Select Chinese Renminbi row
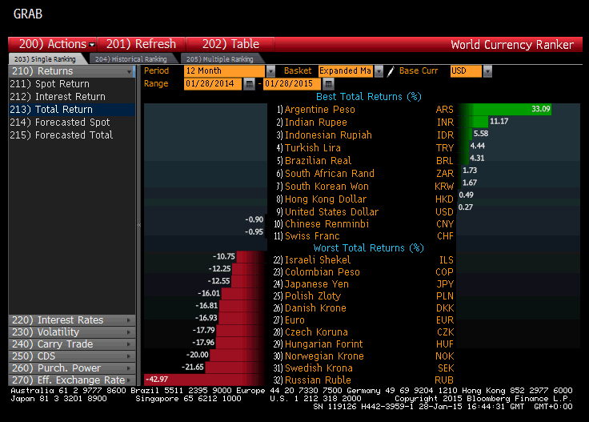Viewport: 589px width, 422px height. pyautogui.click(x=365, y=224)
